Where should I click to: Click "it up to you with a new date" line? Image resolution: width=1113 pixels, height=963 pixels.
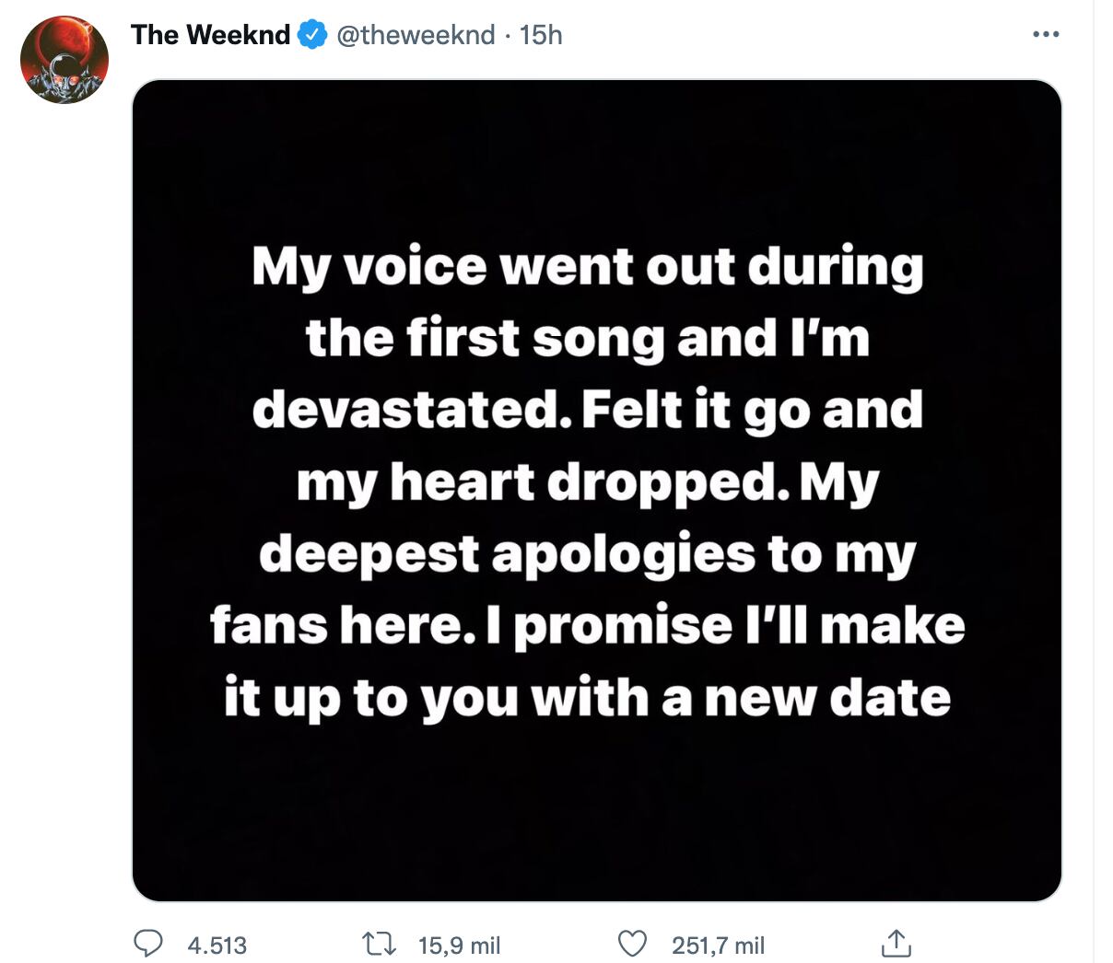[x=587, y=697]
